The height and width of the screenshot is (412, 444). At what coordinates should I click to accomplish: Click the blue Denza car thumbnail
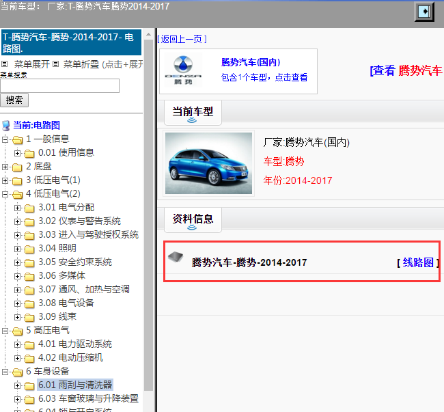click(209, 163)
